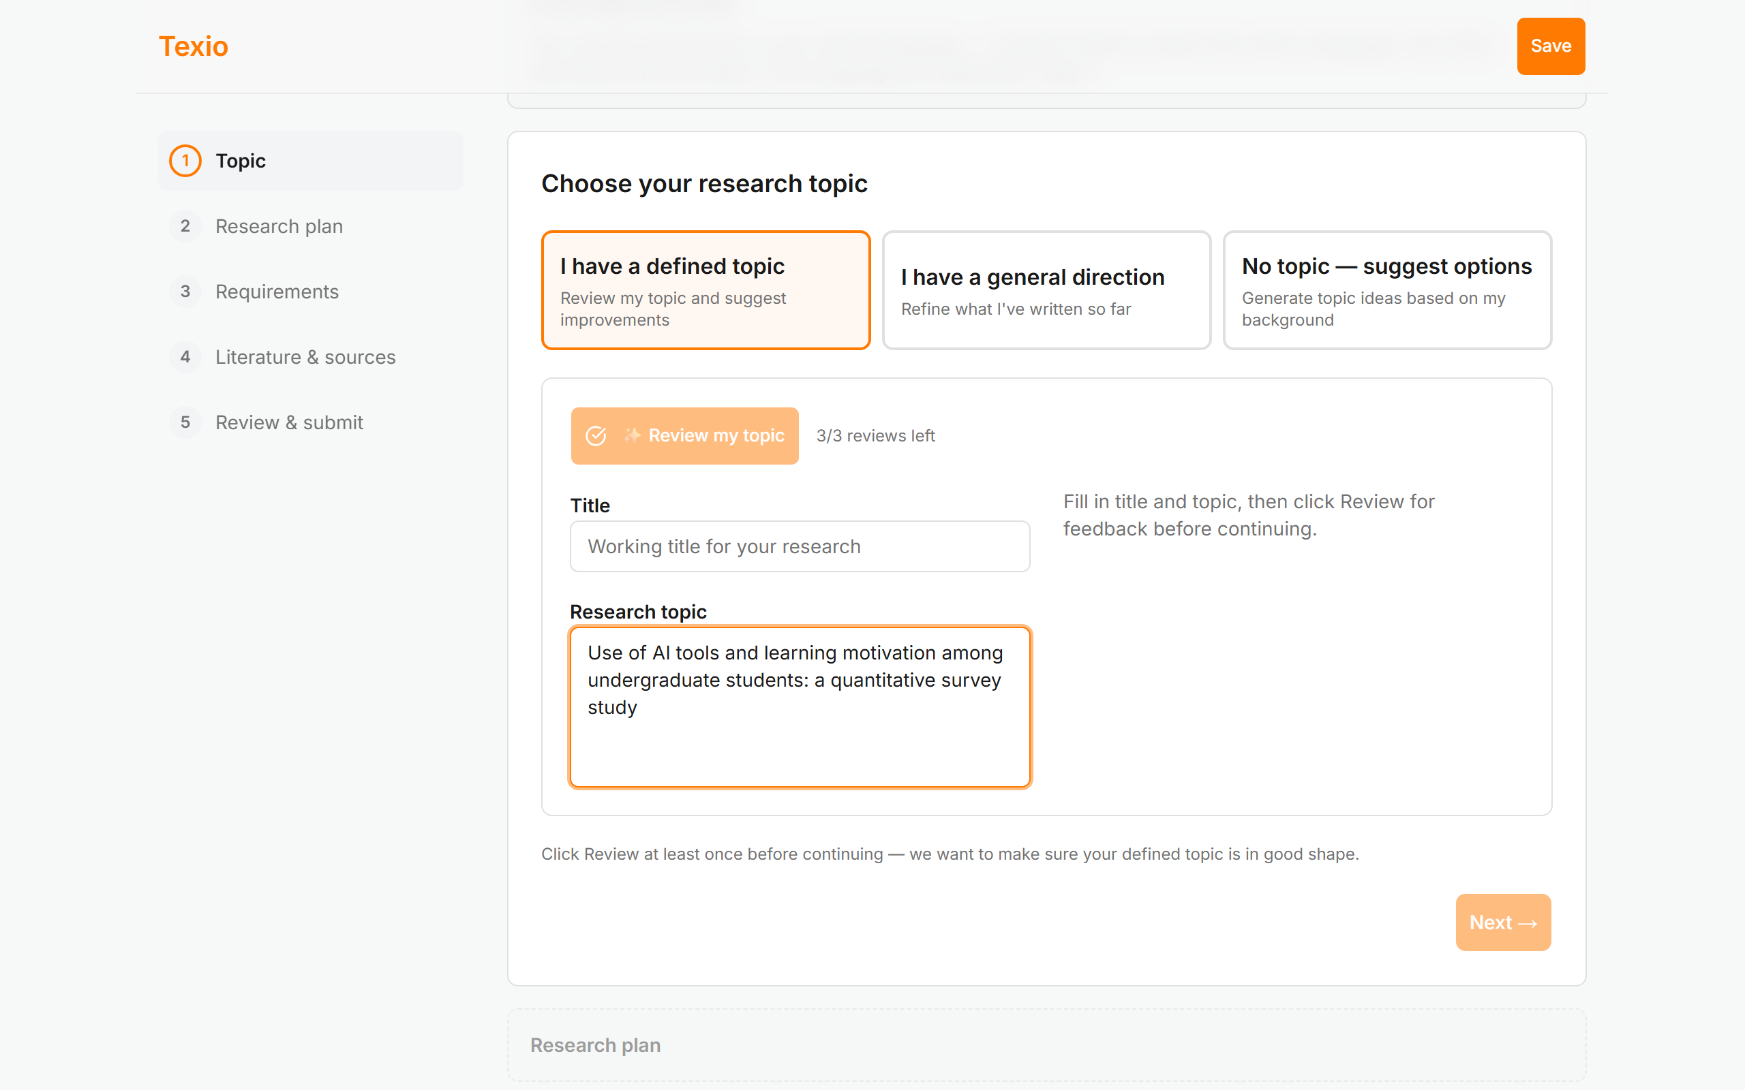Click the step 3 number badge
Viewport: 1745px width, 1090px height.
click(x=185, y=292)
